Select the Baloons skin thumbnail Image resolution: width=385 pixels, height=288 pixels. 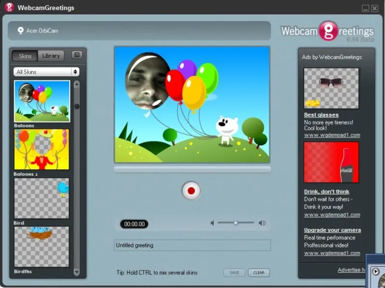coord(42,101)
